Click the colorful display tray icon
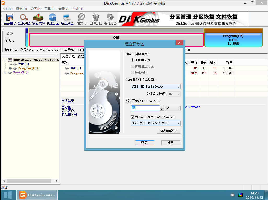Image resolution: width=268 pixels, height=200 pixels. [x=241, y=195]
